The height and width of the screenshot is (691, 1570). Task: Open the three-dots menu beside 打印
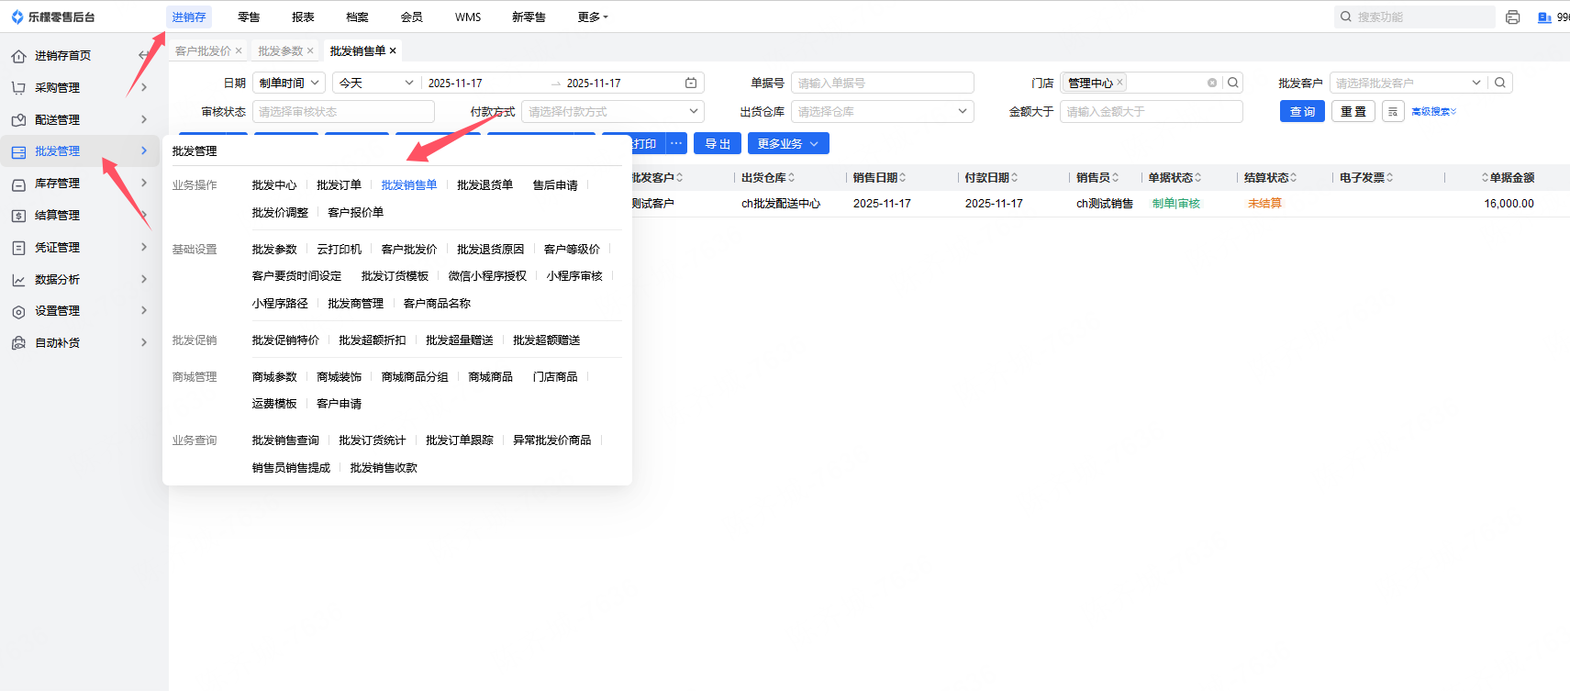coord(676,144)
